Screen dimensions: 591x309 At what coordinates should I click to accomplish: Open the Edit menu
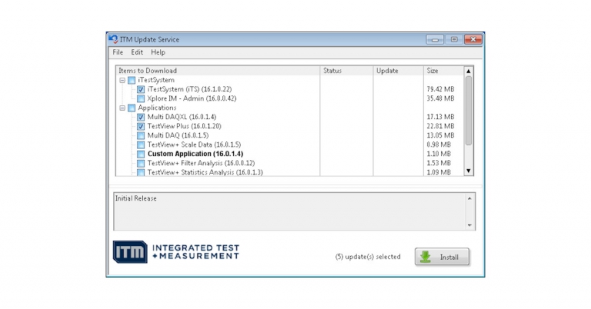coord(137,52)
